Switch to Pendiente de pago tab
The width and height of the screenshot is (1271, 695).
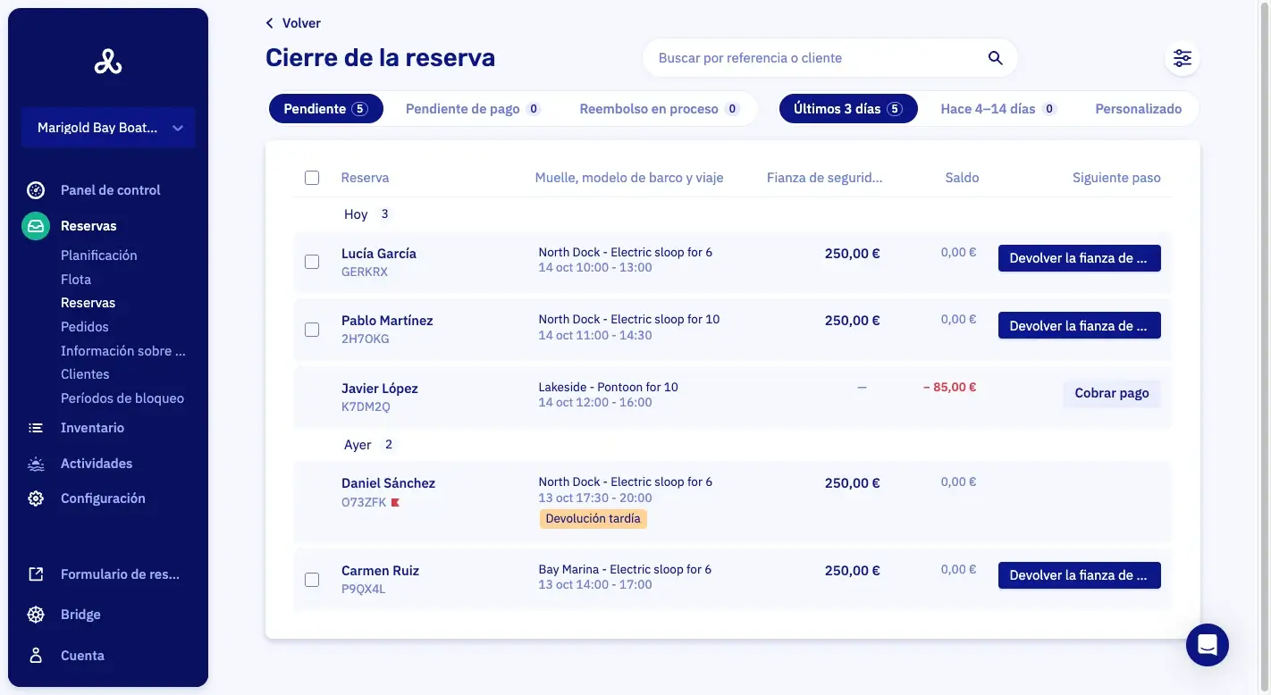[x=473, y=109]
